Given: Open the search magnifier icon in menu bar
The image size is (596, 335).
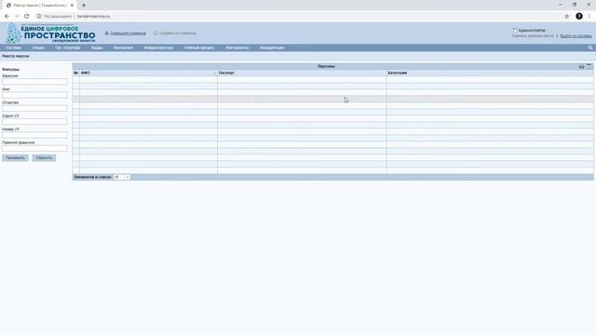Looking at the screenshot, I should pyautogui.click(x=590, y=47).
